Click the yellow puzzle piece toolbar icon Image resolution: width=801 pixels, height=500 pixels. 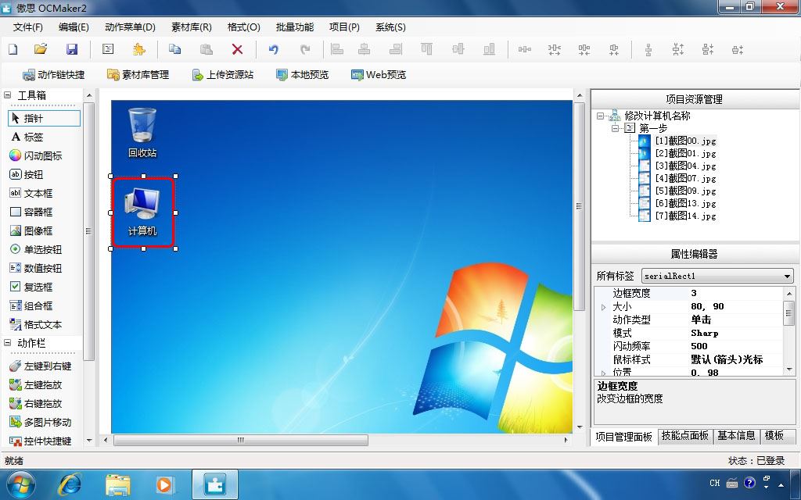pyautogui.click(x=138, y=49)
